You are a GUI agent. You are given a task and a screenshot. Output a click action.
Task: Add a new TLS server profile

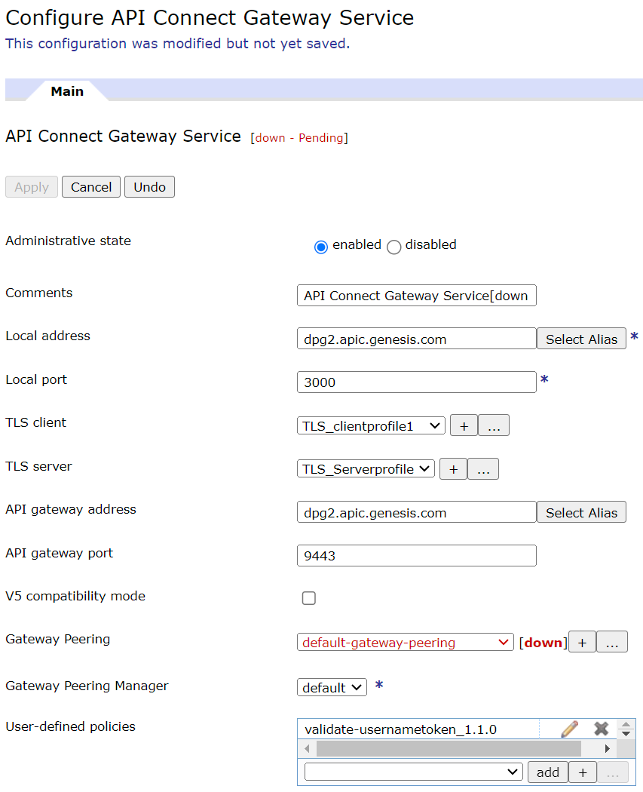453,468
